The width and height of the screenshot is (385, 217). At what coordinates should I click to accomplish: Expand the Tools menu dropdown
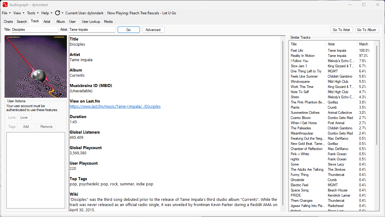click(32, 13)
